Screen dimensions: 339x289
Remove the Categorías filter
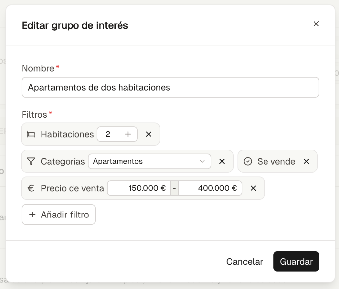222,161
